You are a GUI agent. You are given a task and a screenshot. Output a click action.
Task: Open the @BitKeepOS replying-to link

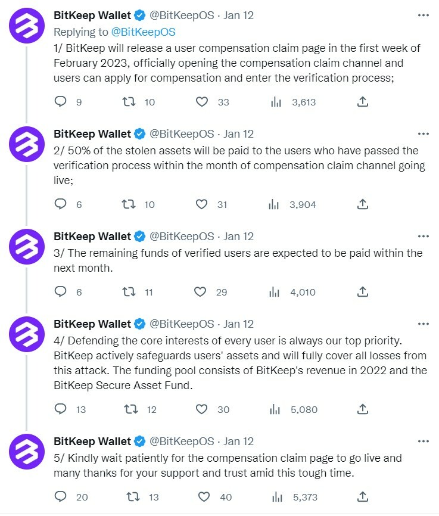[x=143, y=32]
